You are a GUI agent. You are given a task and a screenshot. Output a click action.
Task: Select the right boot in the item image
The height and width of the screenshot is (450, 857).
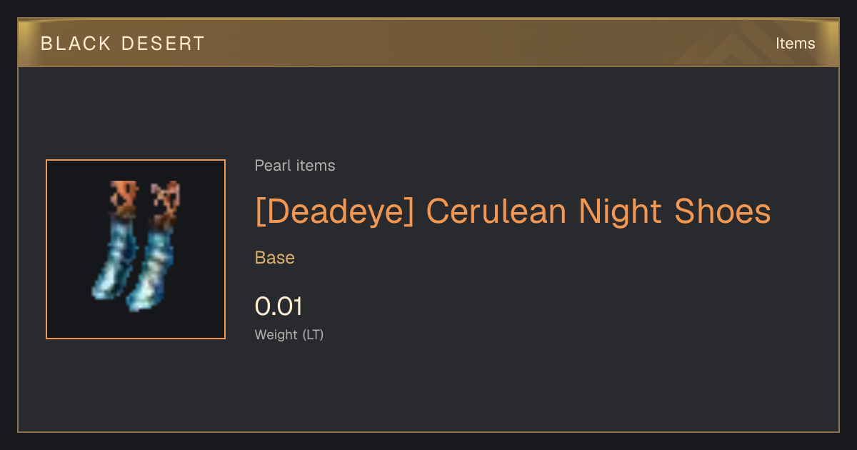click(152, 246)
